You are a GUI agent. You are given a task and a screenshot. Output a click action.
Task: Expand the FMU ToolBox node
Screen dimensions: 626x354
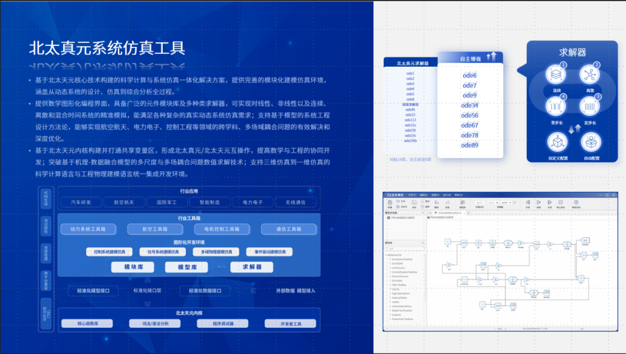point(390,285)
